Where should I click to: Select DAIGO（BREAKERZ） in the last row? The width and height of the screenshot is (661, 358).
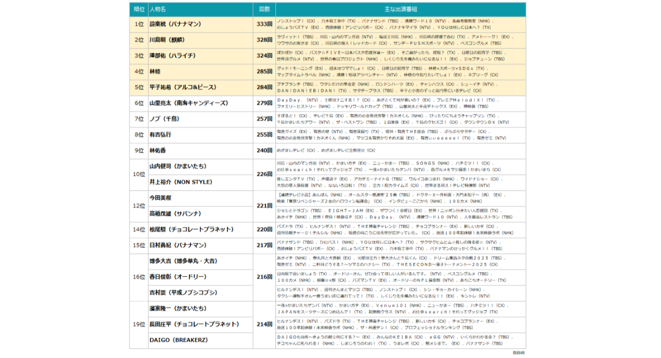178,340
